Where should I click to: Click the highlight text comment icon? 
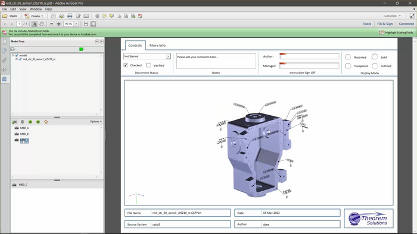coord(112,16)
